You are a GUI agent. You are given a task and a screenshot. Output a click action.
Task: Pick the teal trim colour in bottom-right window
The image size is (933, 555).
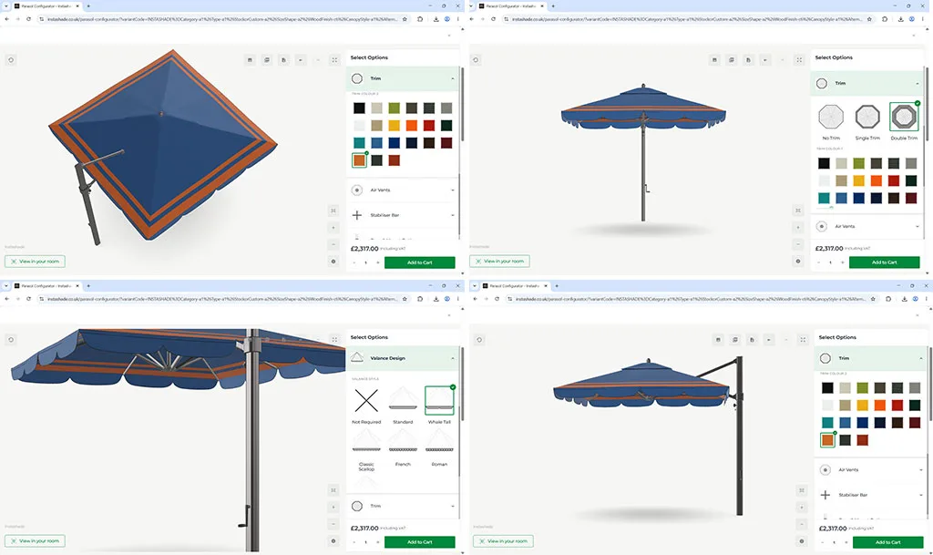point(827,423)
